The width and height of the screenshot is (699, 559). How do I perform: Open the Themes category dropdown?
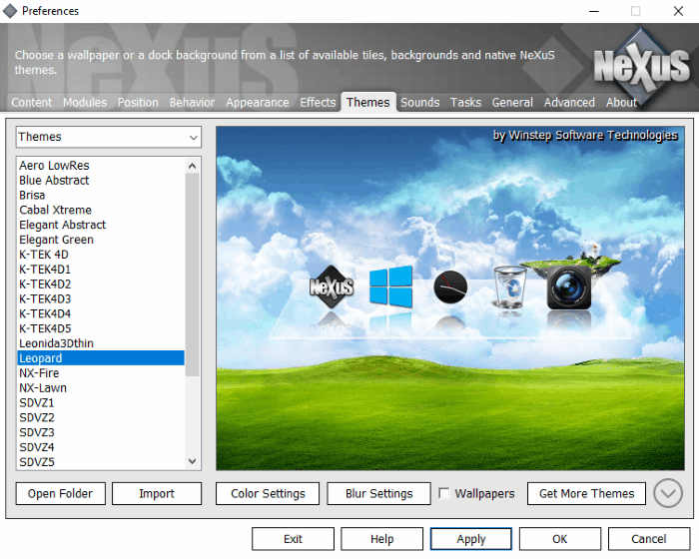(x=109, y=137)
